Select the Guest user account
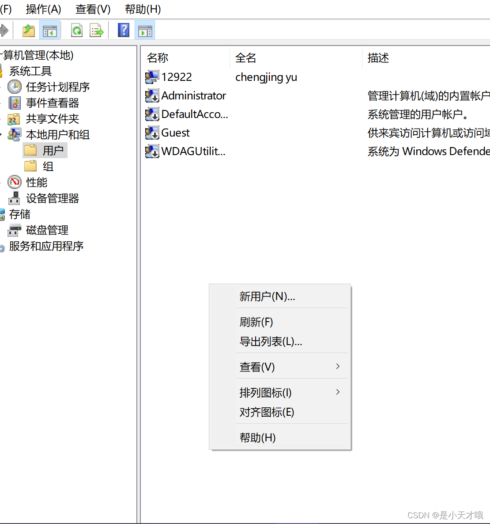Viewport: 490px width, 524px height. [x=175, y=133]
